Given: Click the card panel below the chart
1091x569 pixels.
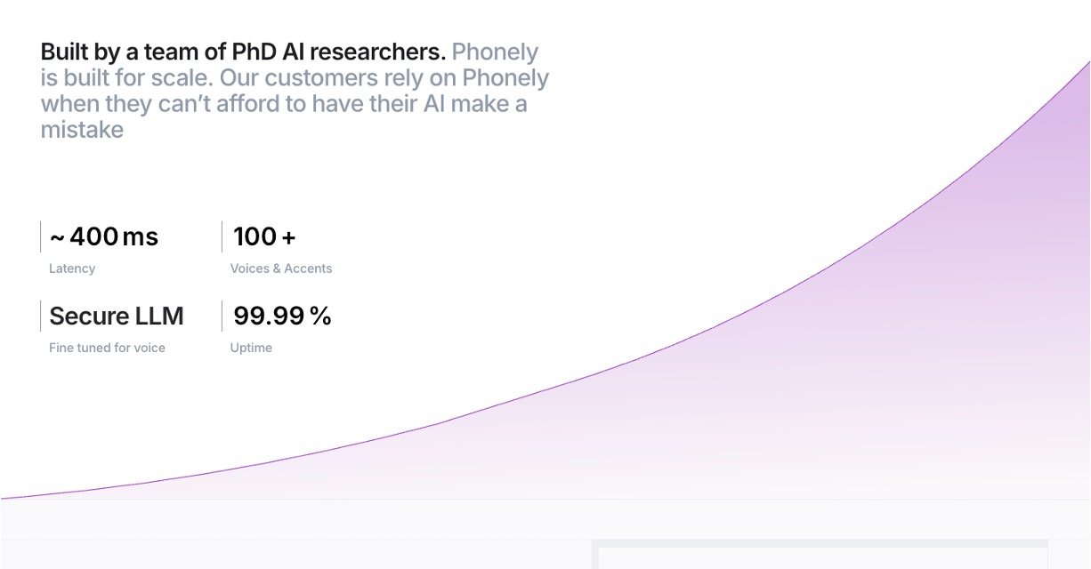Looking at the screenshot, I should (819, 556).
